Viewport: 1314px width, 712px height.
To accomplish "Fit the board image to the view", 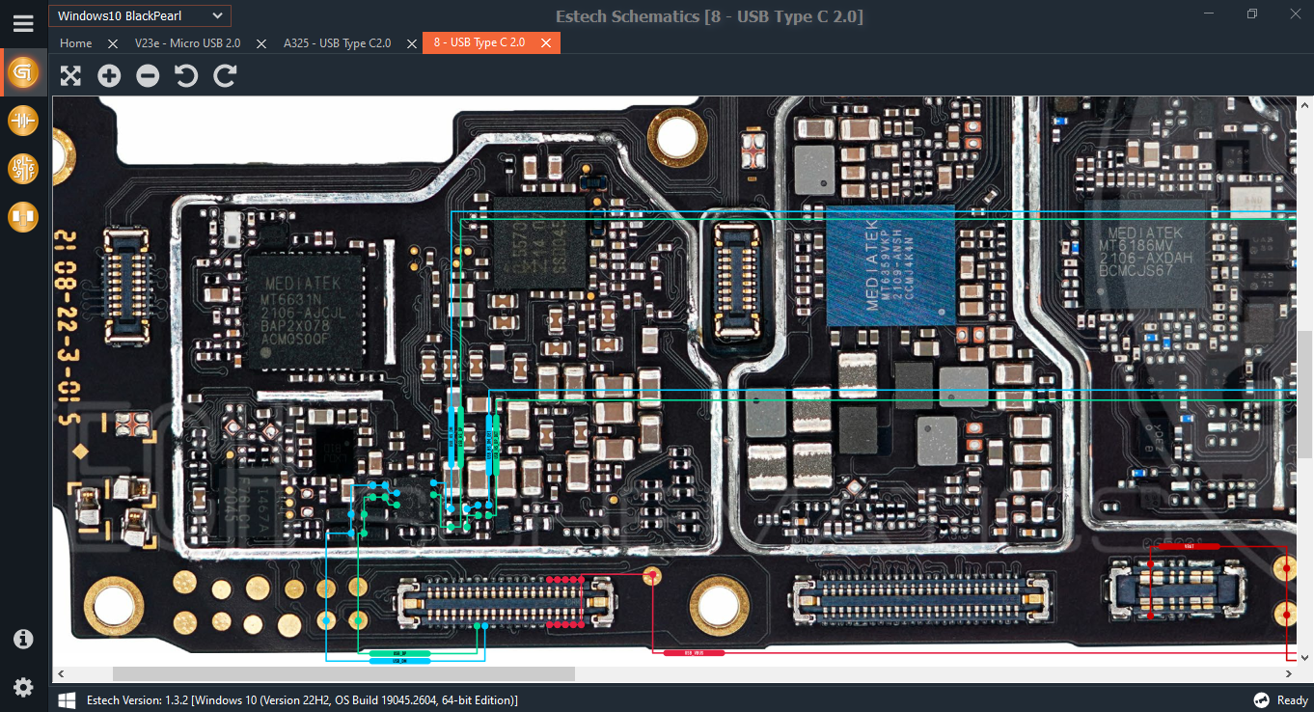I will (x=70, y=76).
